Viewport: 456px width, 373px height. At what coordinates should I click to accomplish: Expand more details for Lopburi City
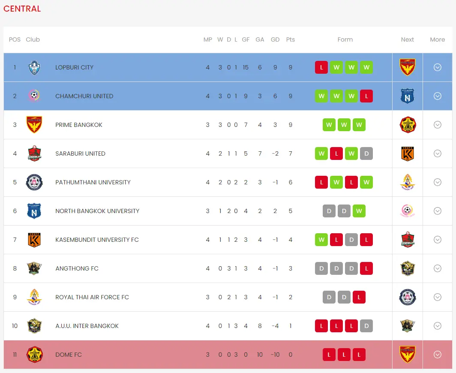click(437, 67)
